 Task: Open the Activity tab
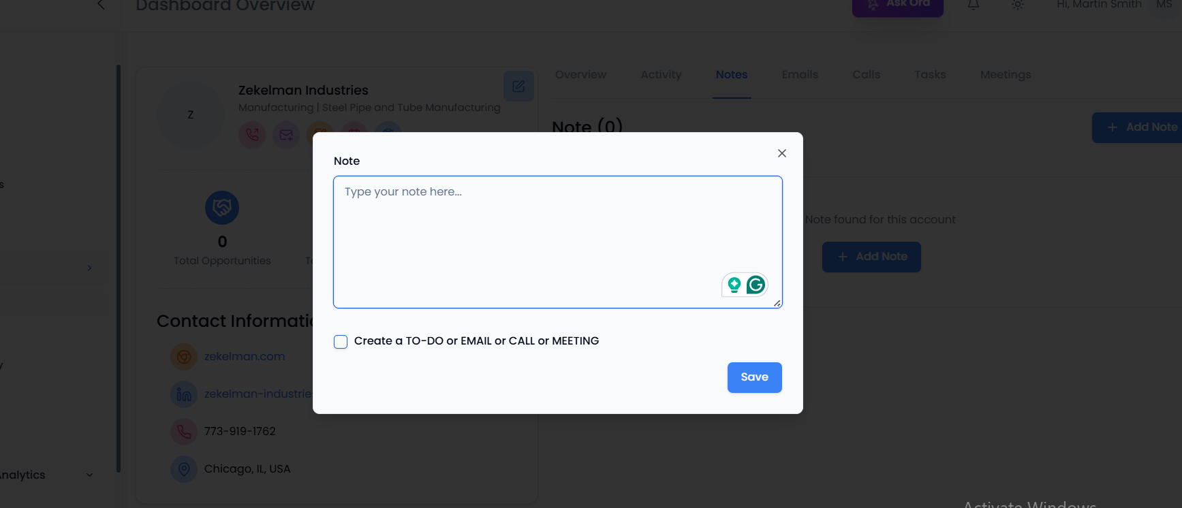[661, 75]
